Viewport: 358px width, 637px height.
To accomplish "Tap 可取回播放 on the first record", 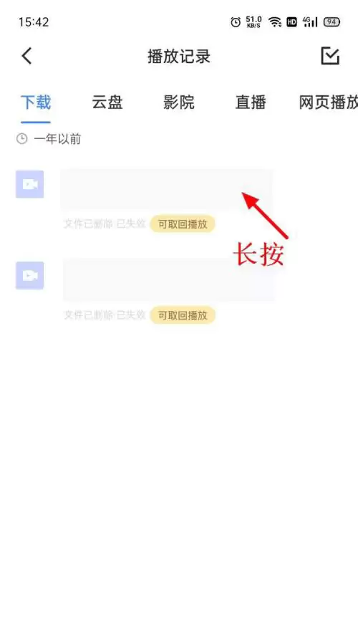I will click(x=183, y=224).
